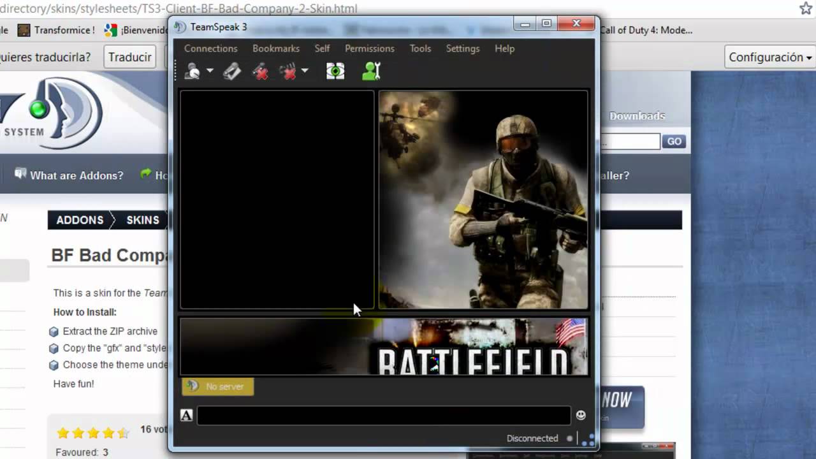Focus the website search field

pos(629,142)
